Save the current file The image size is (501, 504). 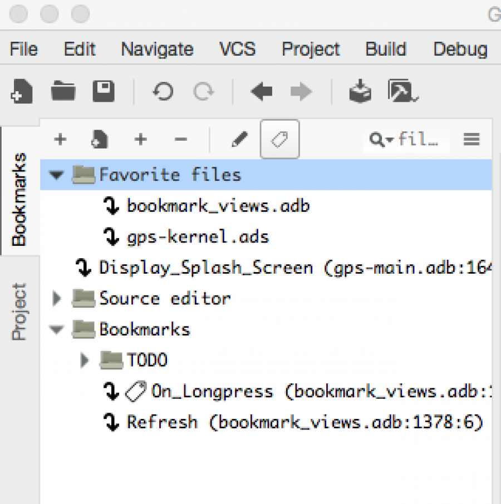pyautogui.click(x=104, y=91)
